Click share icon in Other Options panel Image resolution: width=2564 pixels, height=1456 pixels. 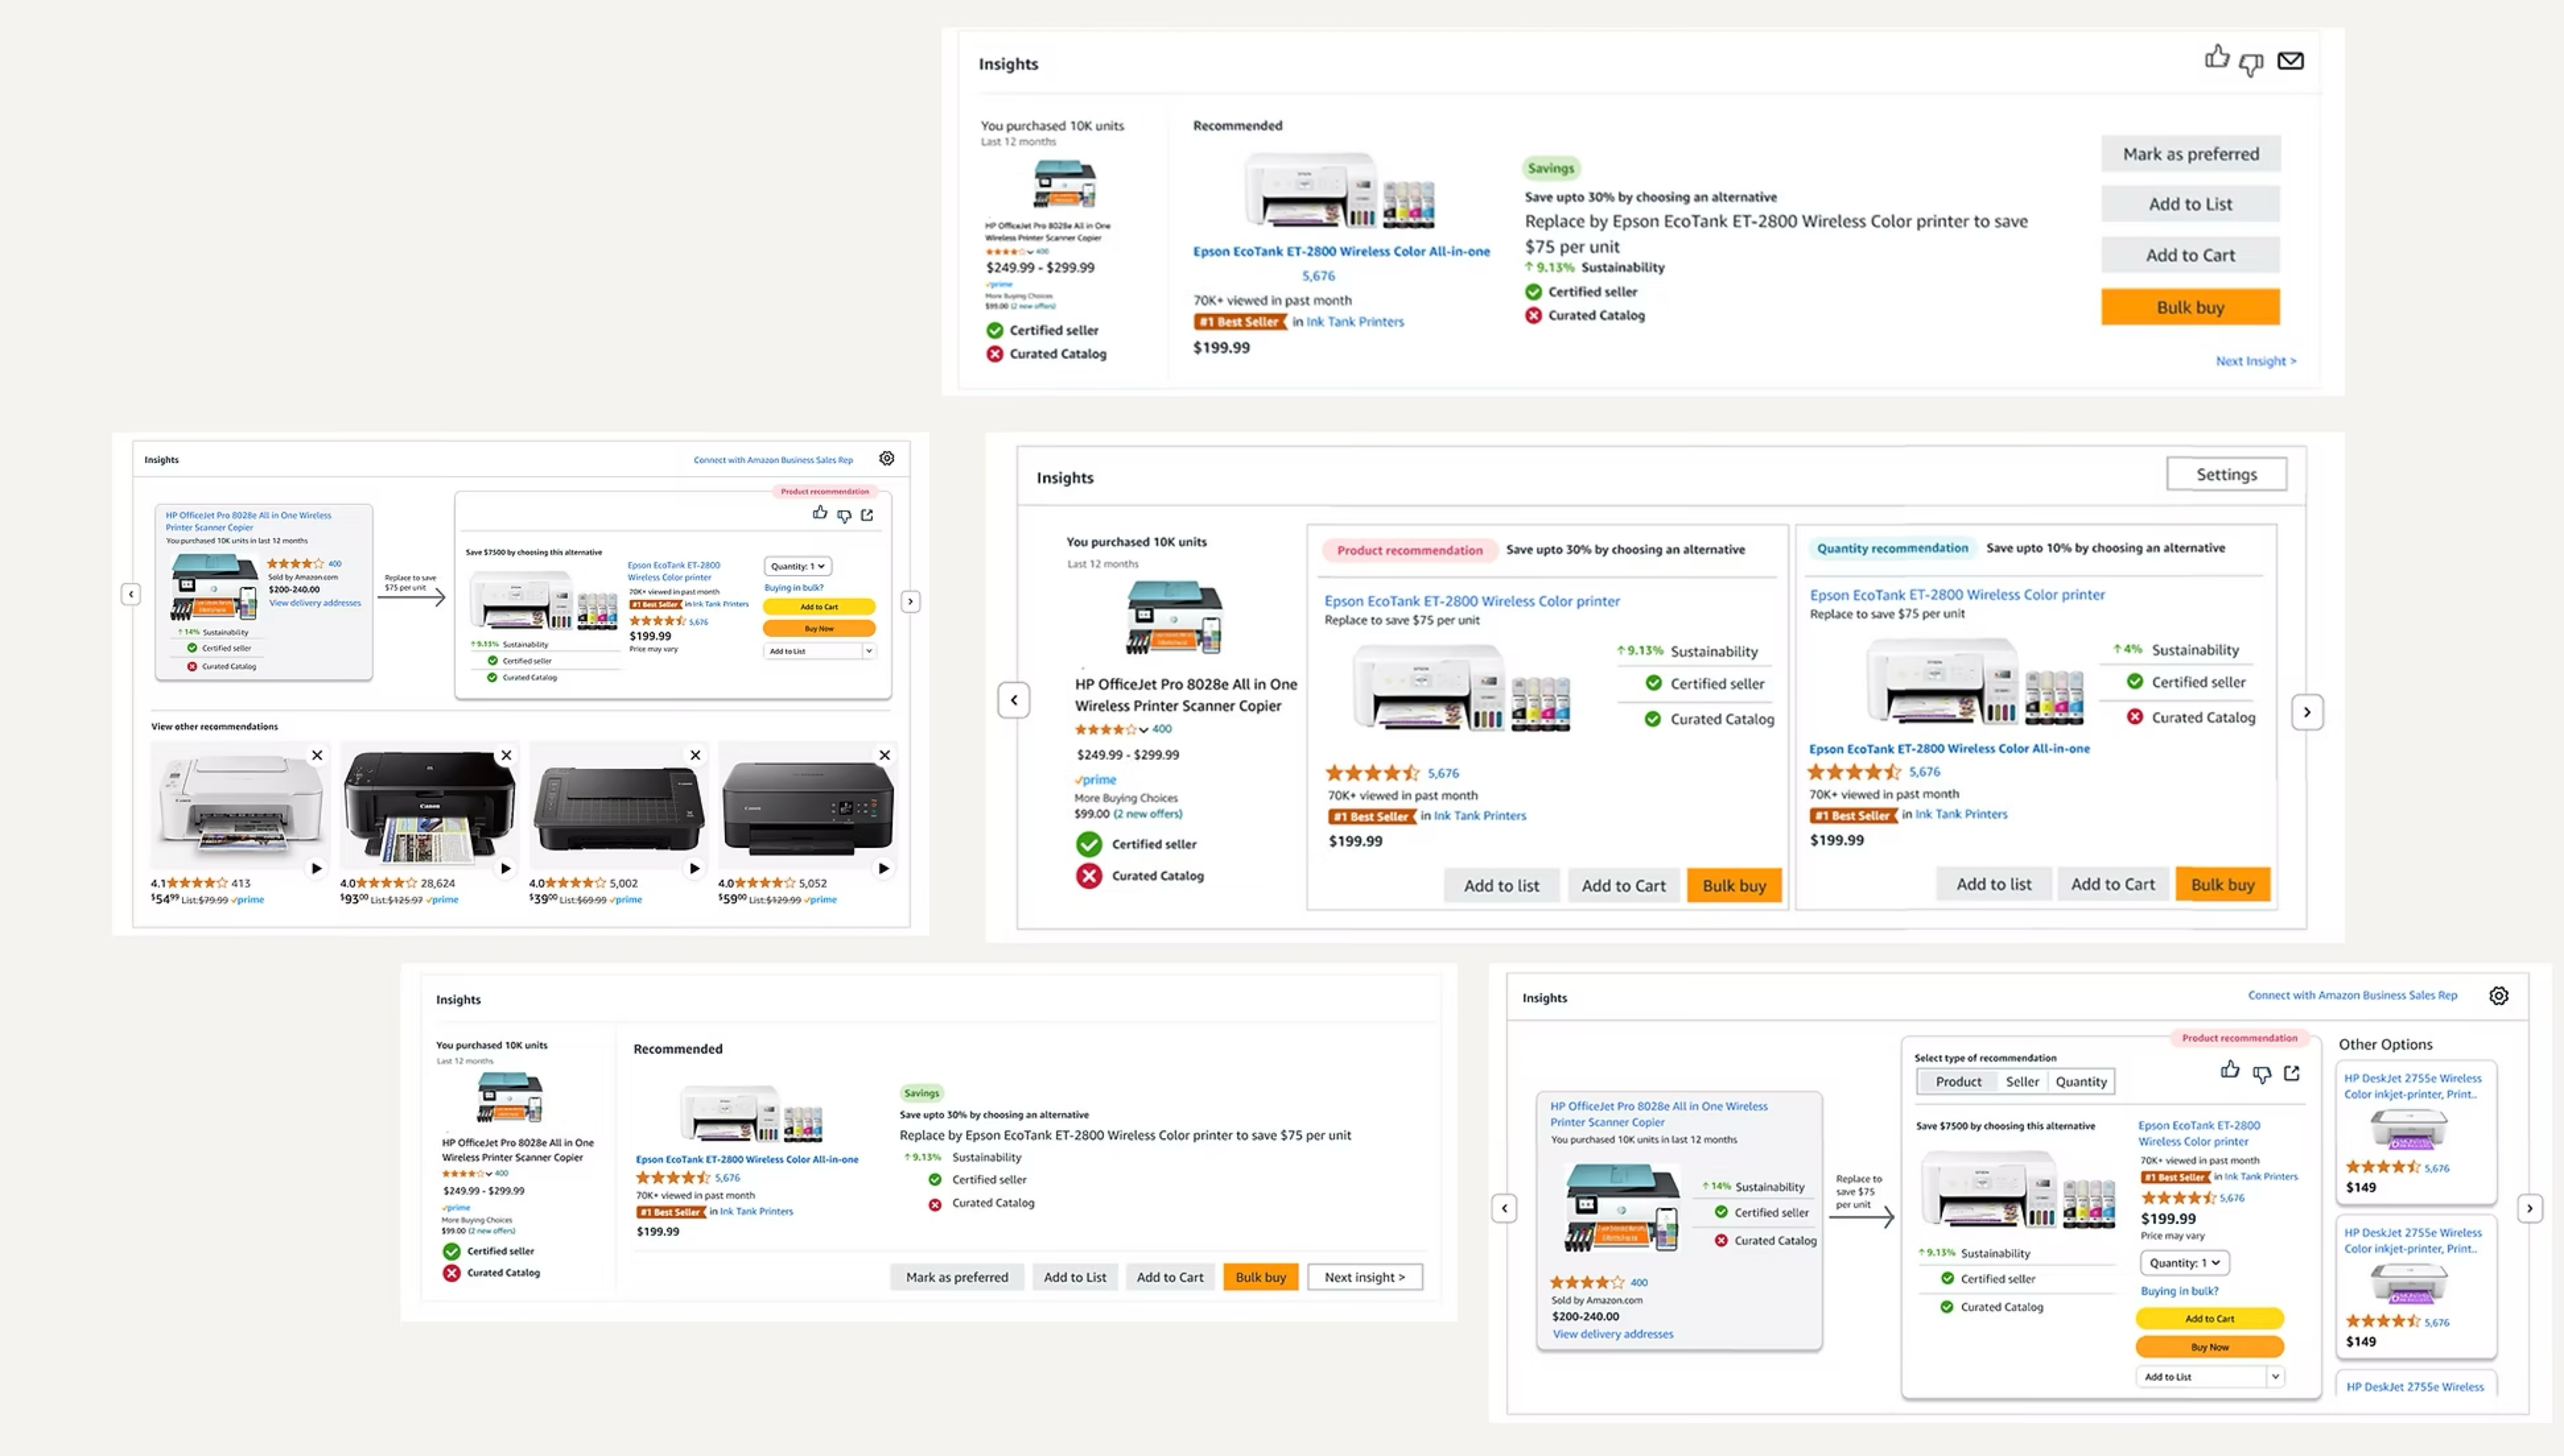(x=2291, y=1072)
